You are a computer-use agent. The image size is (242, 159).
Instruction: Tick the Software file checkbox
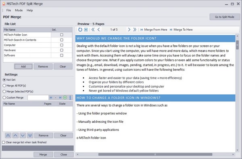click(x=62, y=55)
